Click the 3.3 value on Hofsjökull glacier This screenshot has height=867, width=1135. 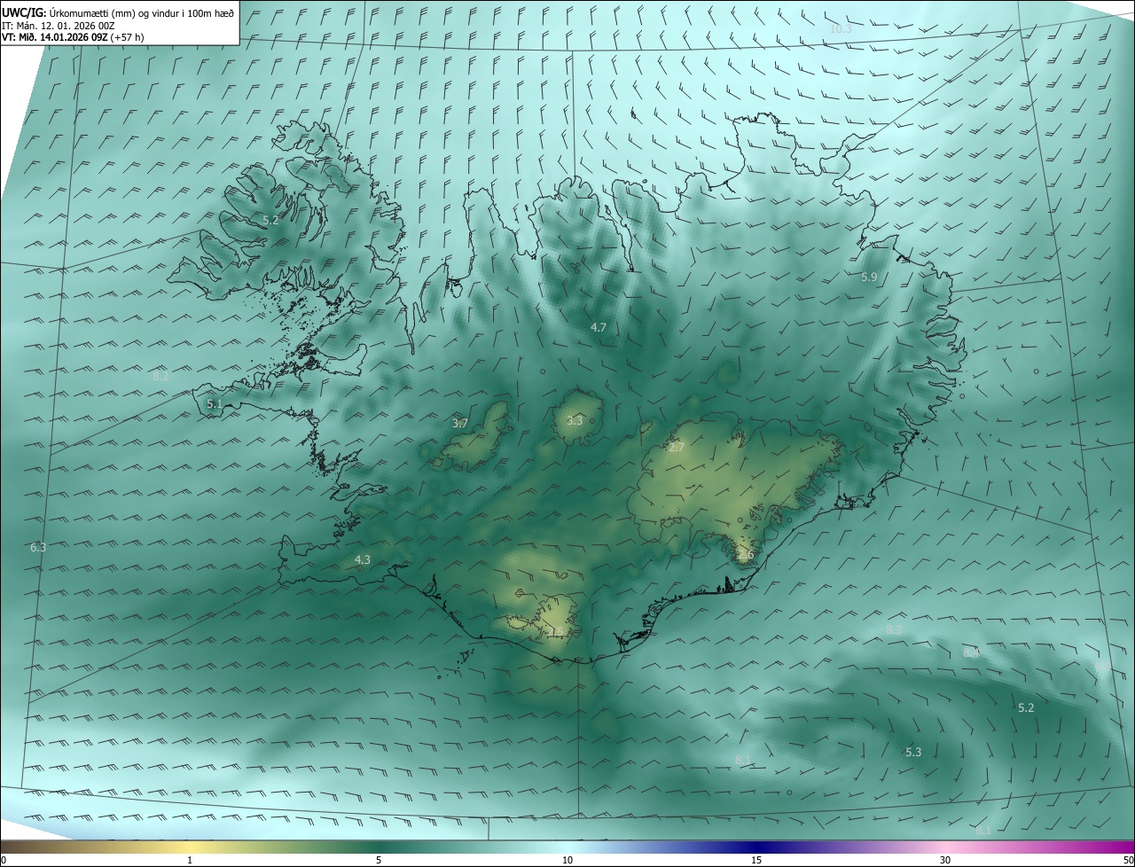click(575, 420)
